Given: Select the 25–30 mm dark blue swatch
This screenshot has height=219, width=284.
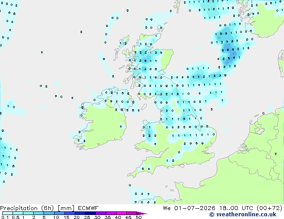Looking at the screenshot, I should pyautogui.click(x=90, y=213).
